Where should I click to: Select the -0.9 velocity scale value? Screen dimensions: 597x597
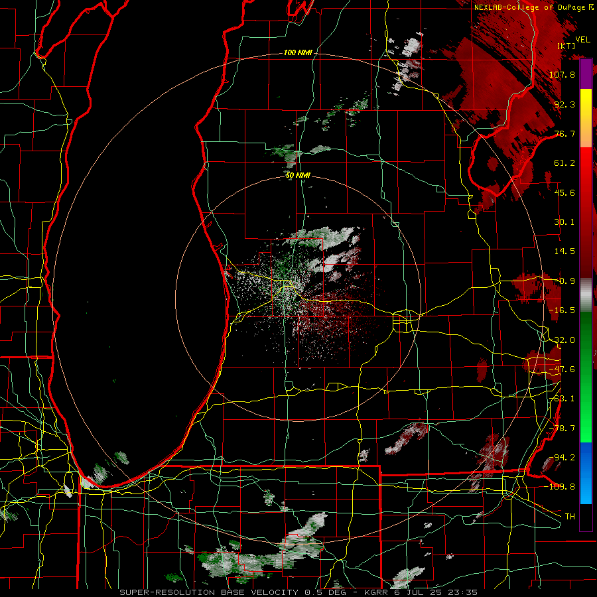564,281
